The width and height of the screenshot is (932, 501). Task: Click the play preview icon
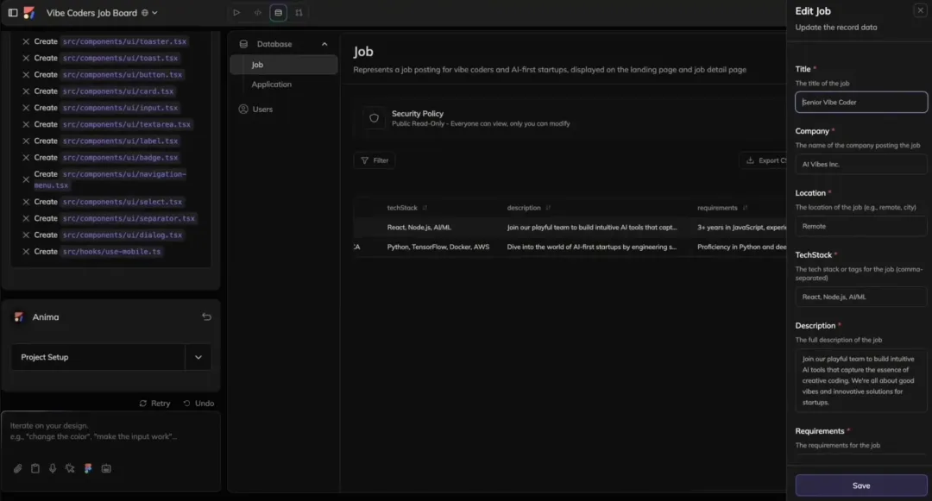(x=236, y=12)
